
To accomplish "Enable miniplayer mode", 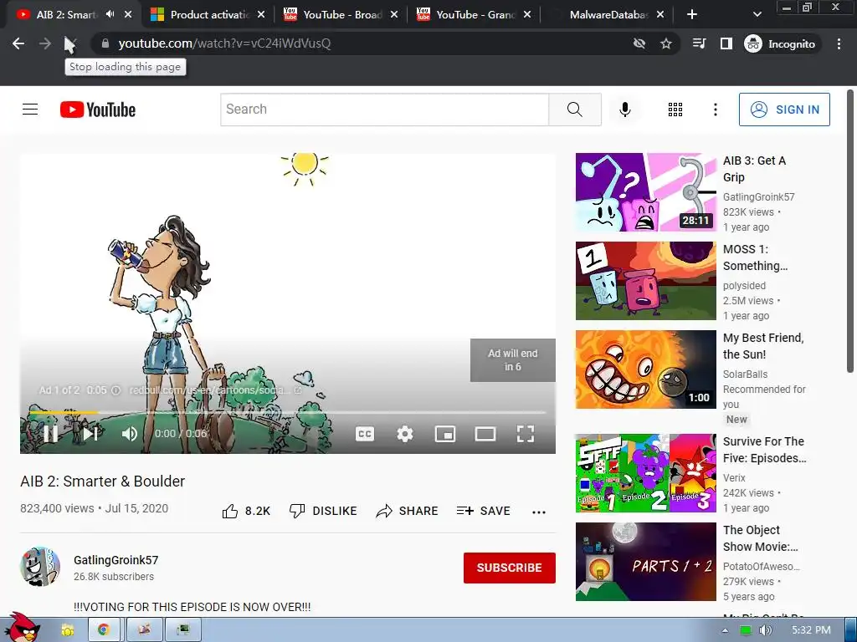I will [445, 434].
